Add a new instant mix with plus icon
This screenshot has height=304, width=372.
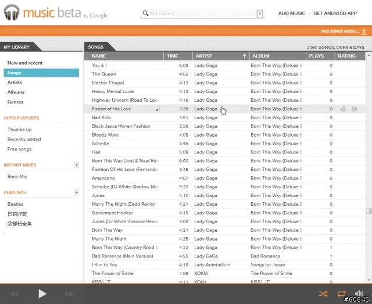pos(76,165)
